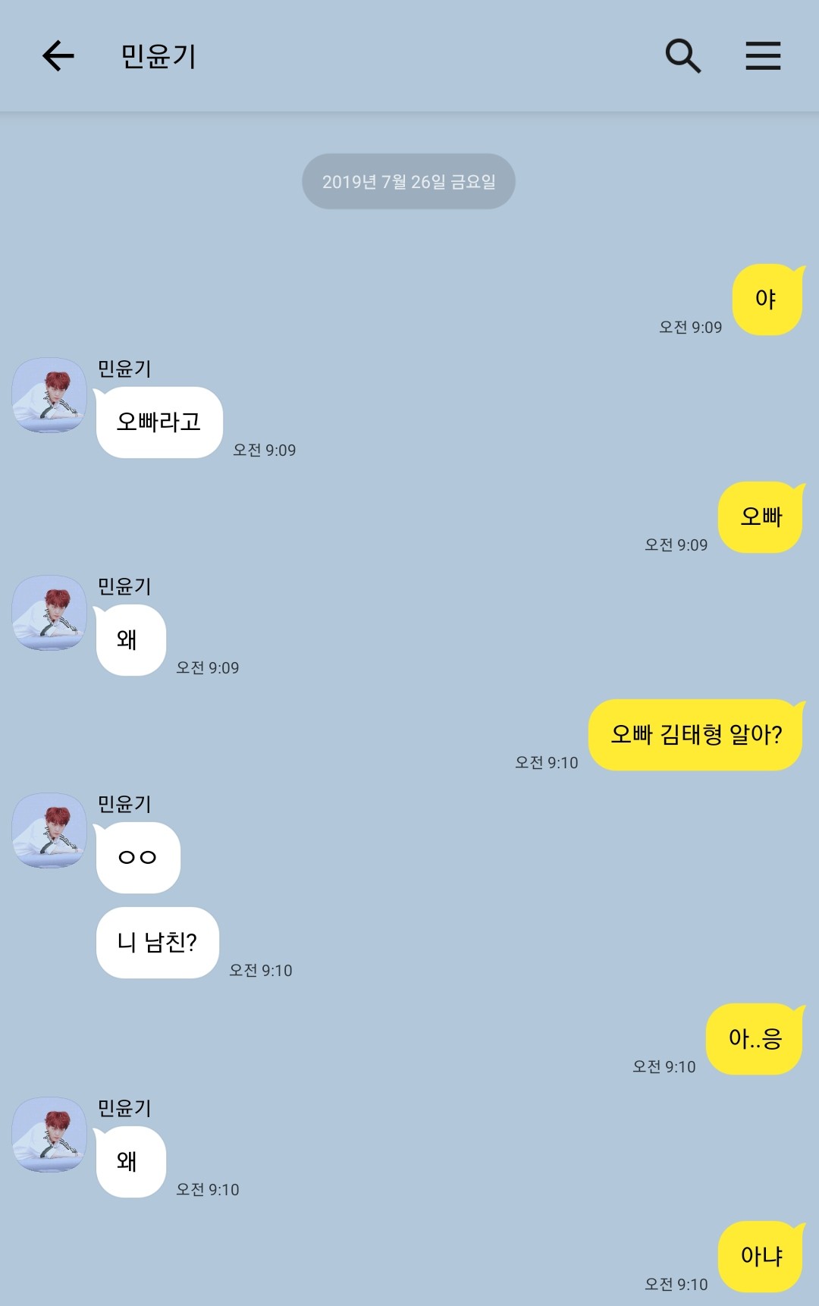Image resolution: width=819 pixels, height=1306 pixels.
Task: Select the message 오빠 김태형 알아?
Action: (x=695, y=735)
